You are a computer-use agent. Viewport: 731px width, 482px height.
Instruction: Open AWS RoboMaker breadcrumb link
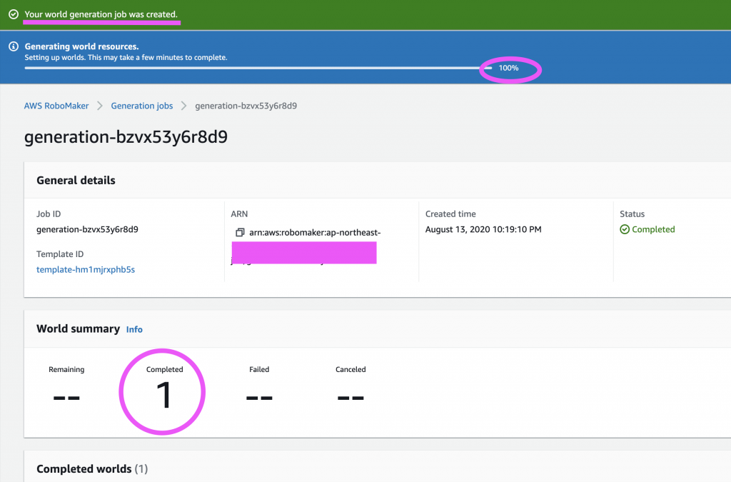[x=56, y=106]
